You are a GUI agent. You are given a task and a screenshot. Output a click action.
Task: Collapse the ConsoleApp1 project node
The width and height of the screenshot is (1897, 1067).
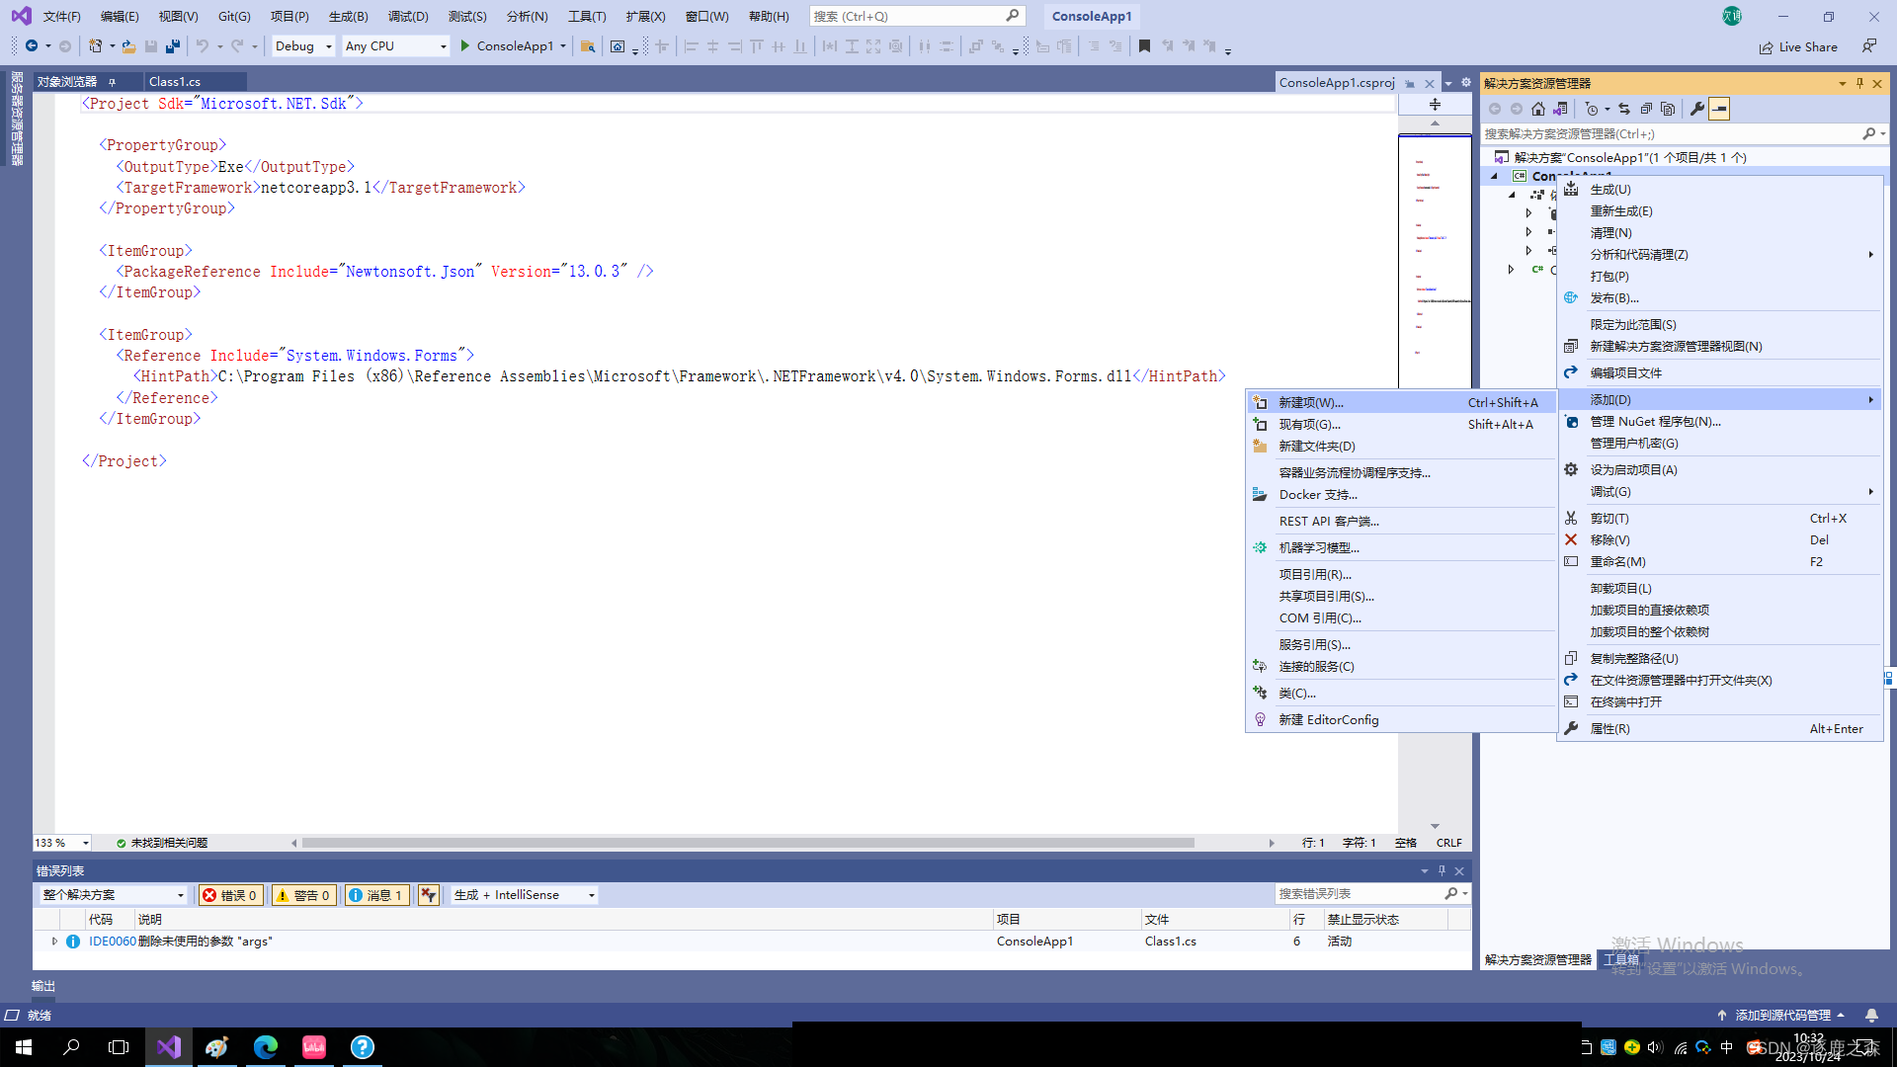tap(1494, 176)
